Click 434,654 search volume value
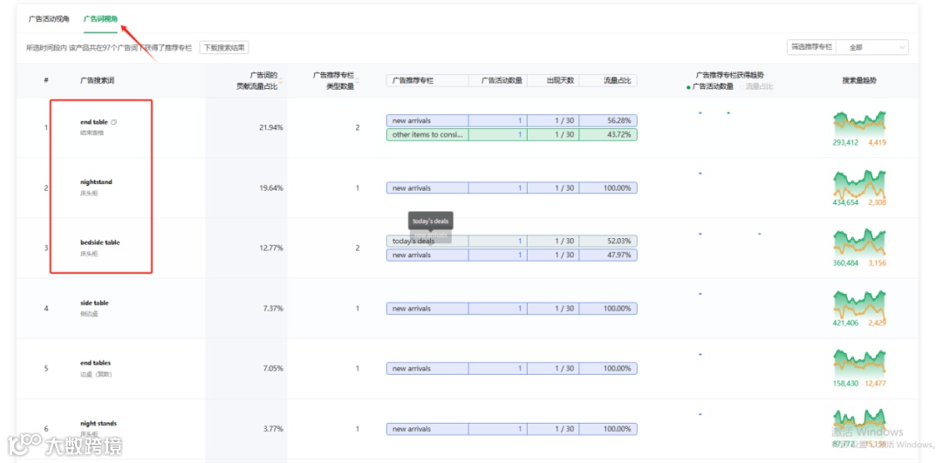 tap(846, 203)
